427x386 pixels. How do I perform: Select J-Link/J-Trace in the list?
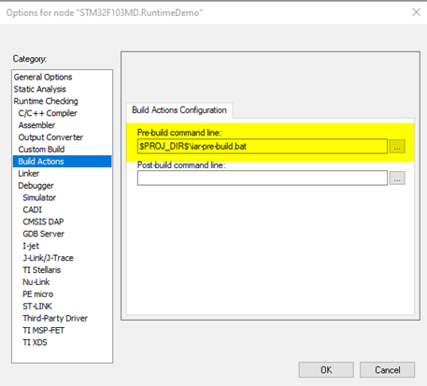(48, 258)
